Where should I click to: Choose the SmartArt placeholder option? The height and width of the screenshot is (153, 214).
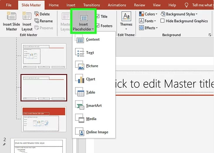click(94, 105)
